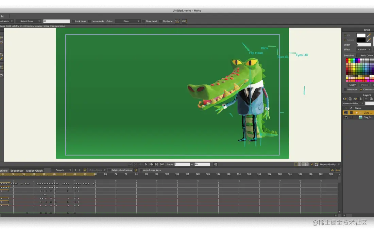Open the bone Color Plain dropdown
Screen dimensions: 374x233
coord(128,21)
